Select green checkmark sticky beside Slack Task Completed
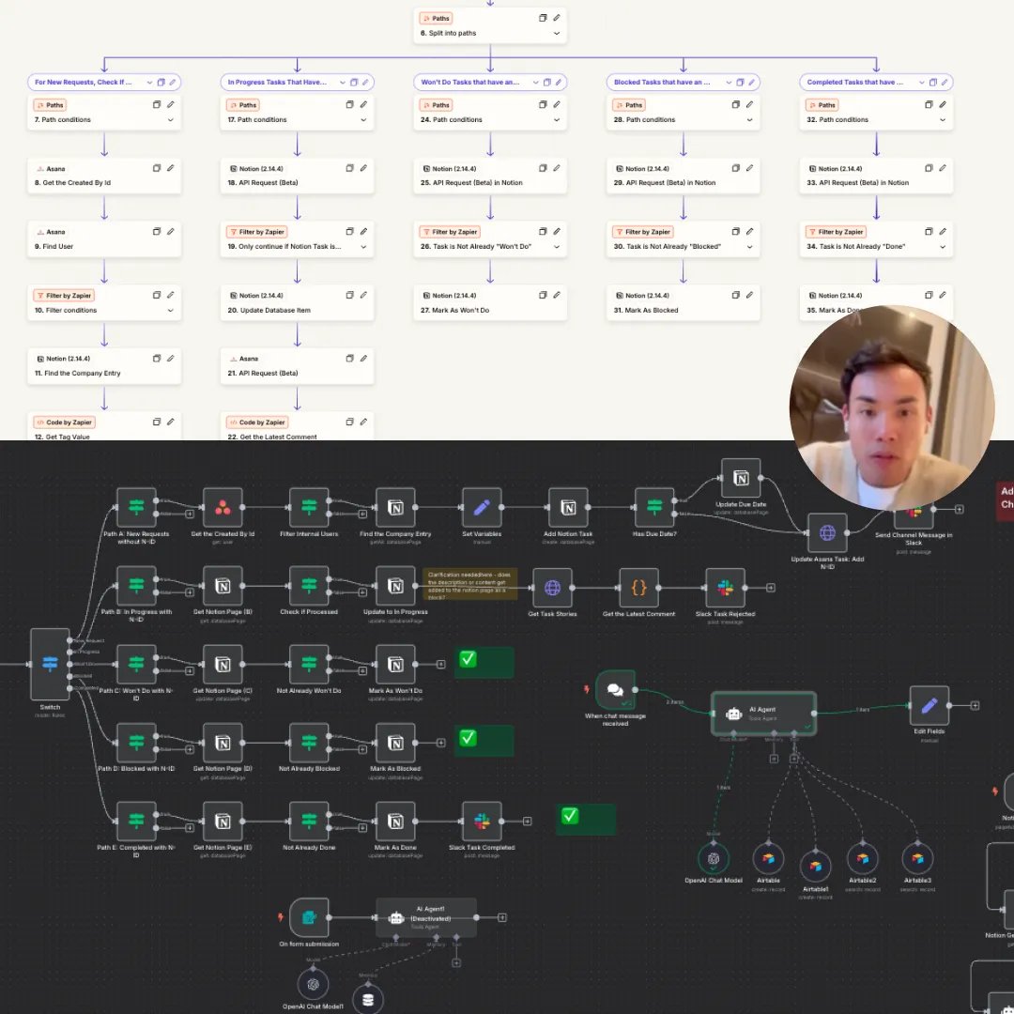 (585, 820)
